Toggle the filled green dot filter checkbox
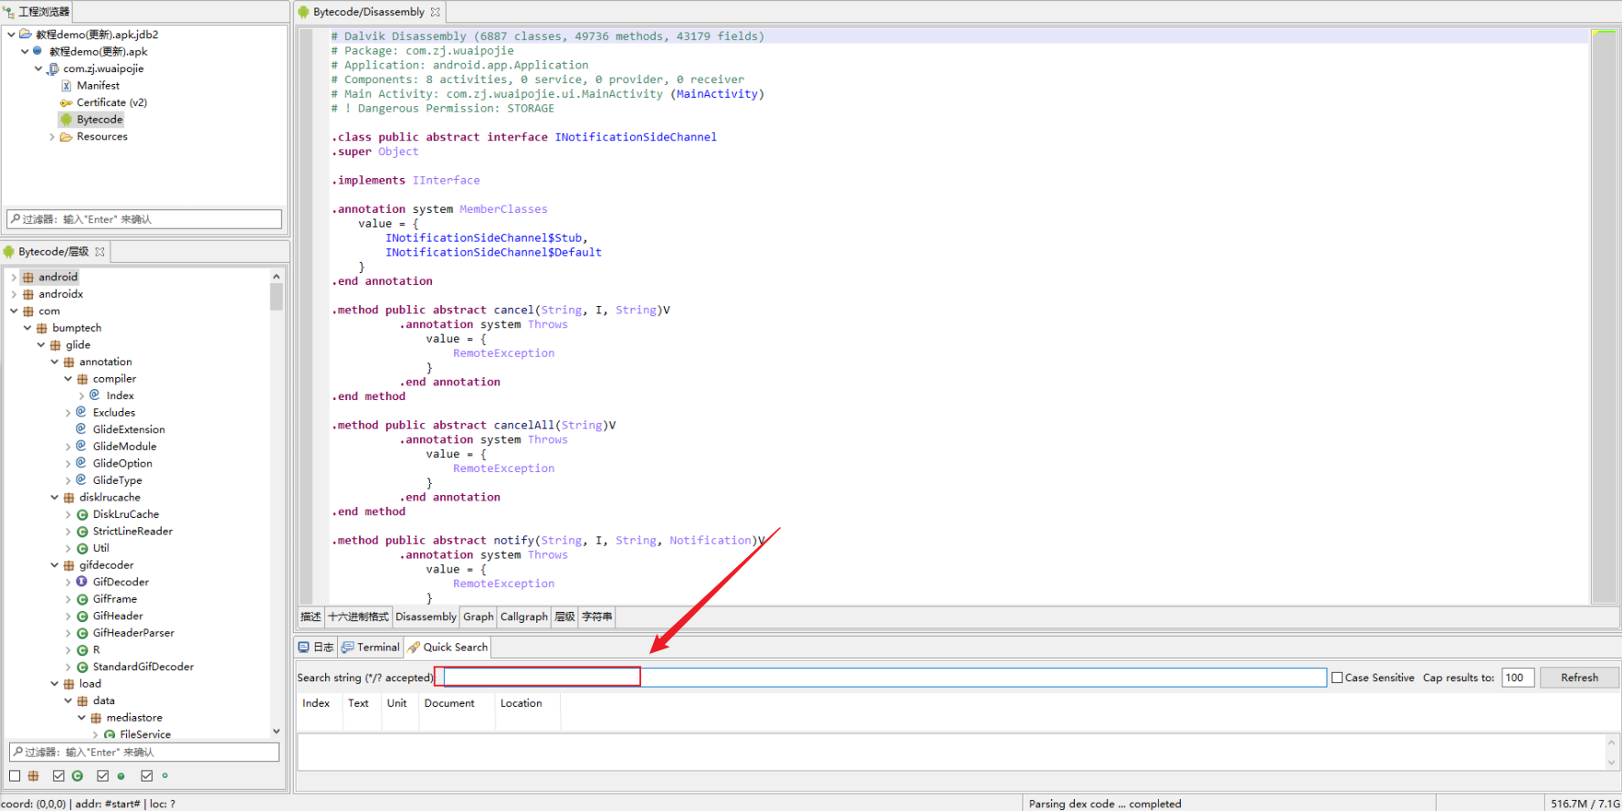The image size is (1622, 811). pos(102,776)
